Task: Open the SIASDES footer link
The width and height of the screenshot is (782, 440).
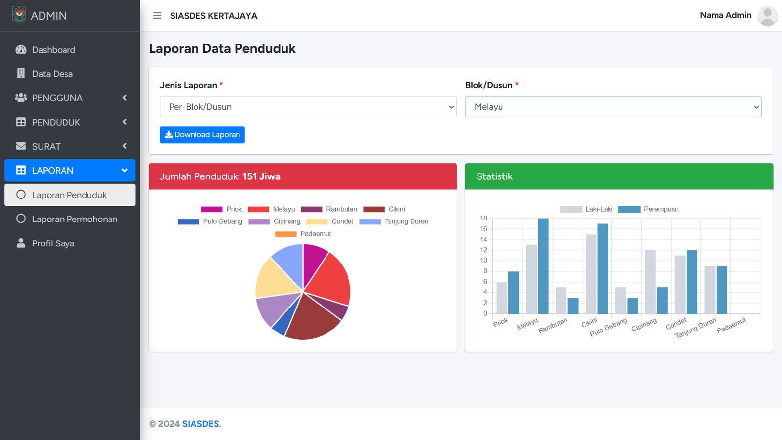Action: [201, 424]
